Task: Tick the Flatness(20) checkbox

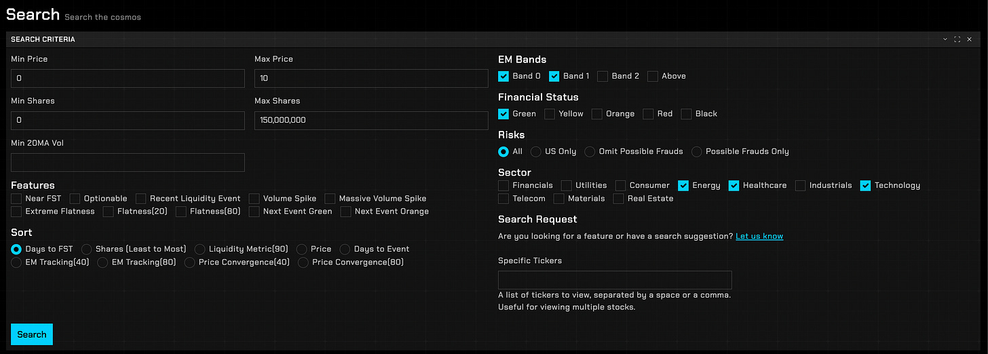Action: (109, 212)
